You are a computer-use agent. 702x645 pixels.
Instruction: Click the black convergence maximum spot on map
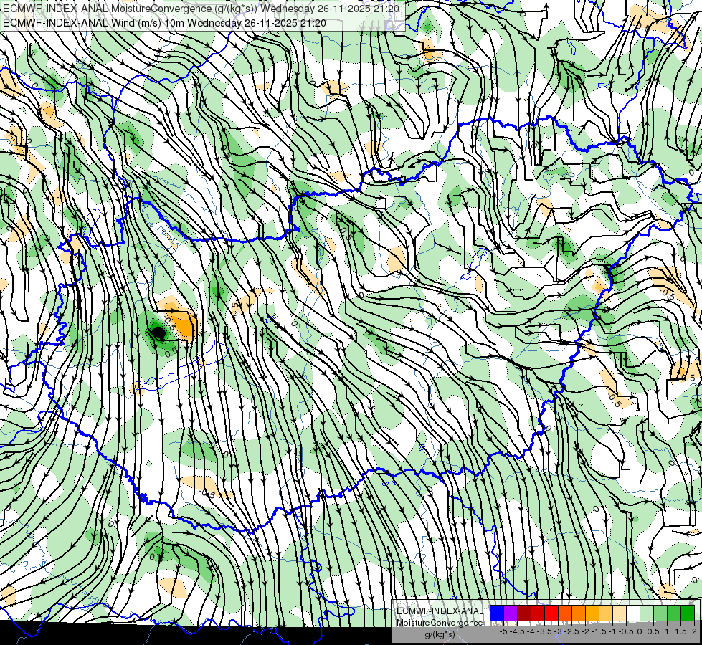tap(158, 333)
